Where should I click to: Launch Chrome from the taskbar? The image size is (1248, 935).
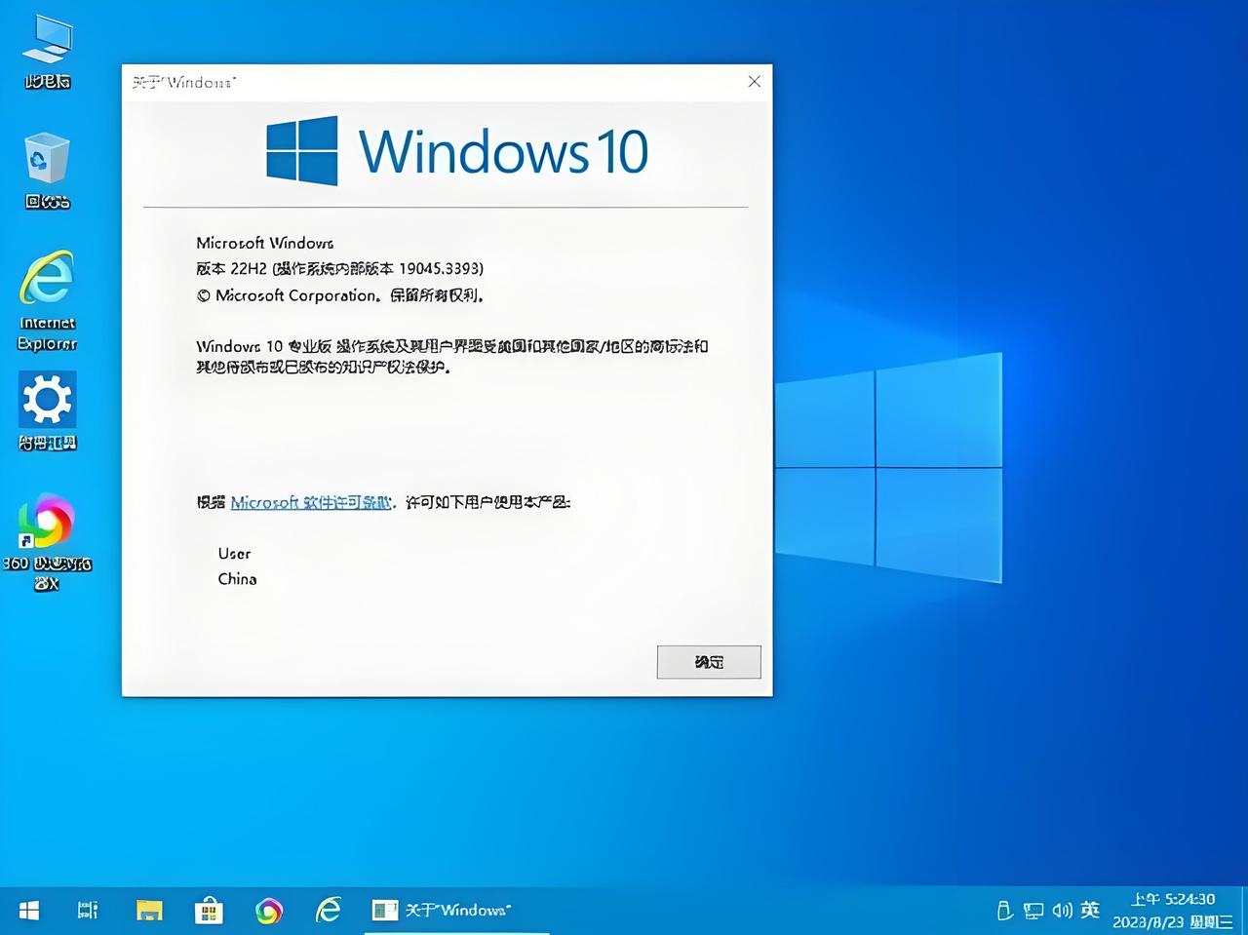(x=268, y=910)
